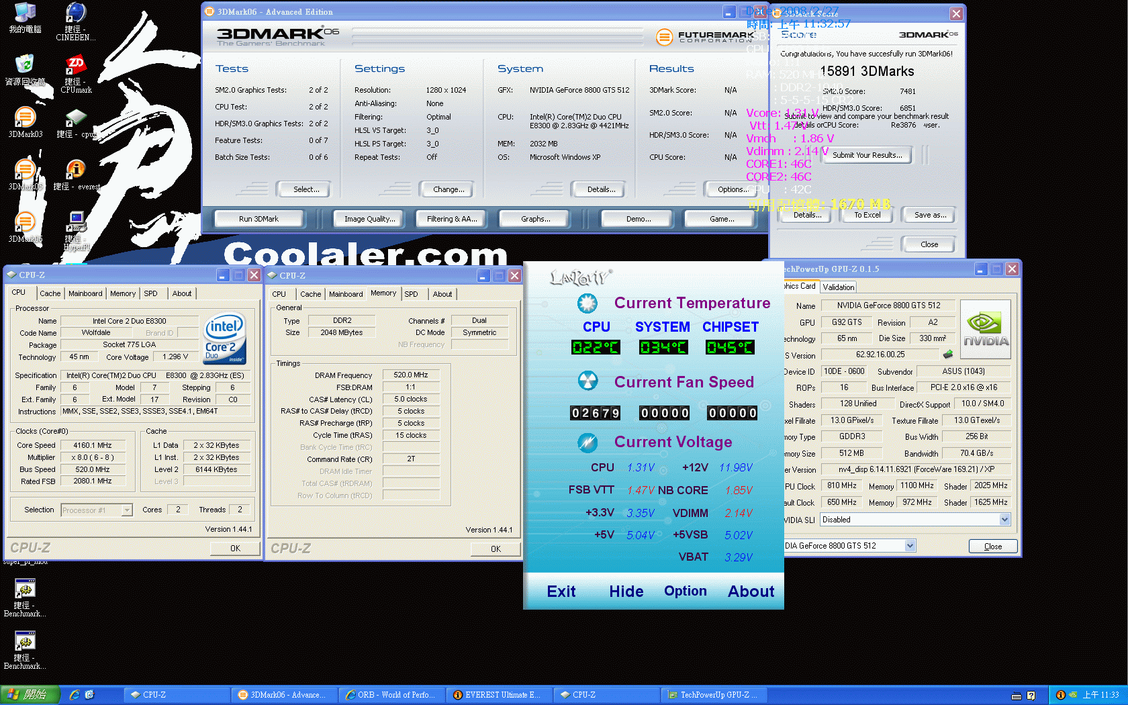Click Submit Your Results button
This screenshot has width=1128, height=705.
coord(867,155)
